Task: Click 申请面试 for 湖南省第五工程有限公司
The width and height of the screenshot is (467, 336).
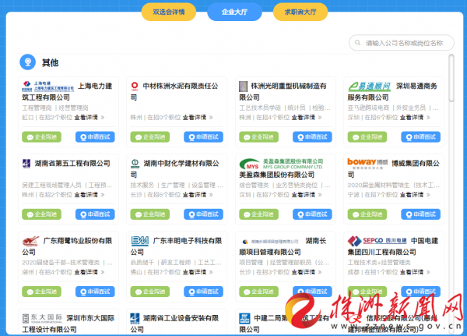Action: (95, 214)
